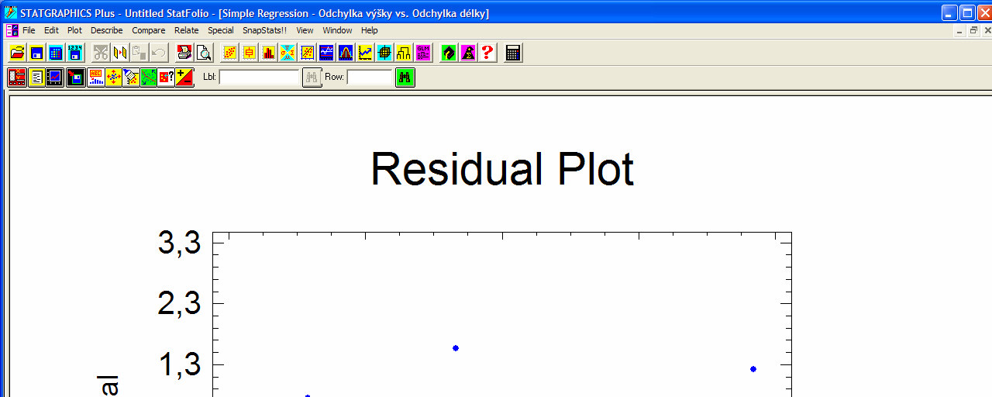This screenshot has height=397, width=992.
Task: Click the brush points graph icon
Action: pyautogui.click(x=131, y=78)
